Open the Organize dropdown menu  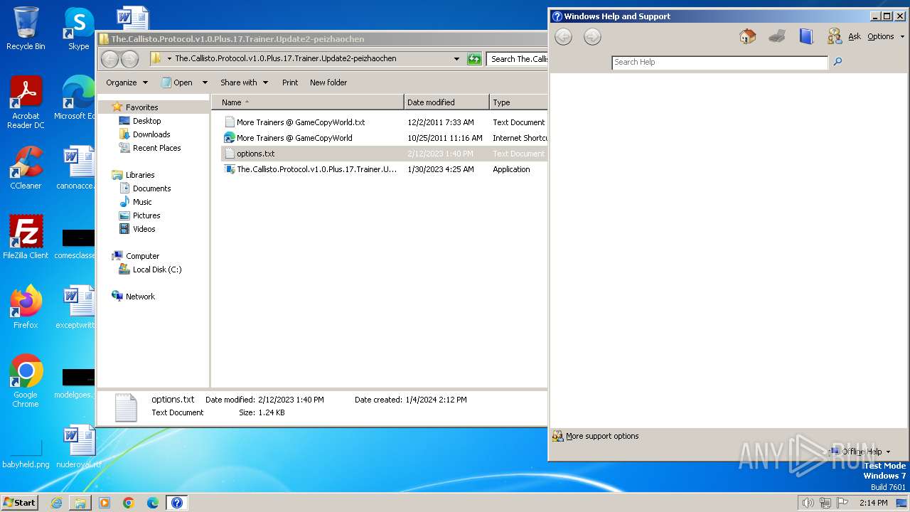[x=127, y=82]
